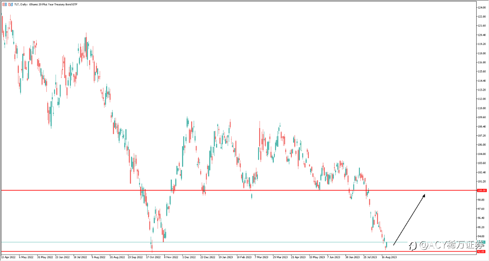Viewport: 489px width, 261px height.
Task: Click the red table-list icon beside the chart title
Action: click(5, 4)
